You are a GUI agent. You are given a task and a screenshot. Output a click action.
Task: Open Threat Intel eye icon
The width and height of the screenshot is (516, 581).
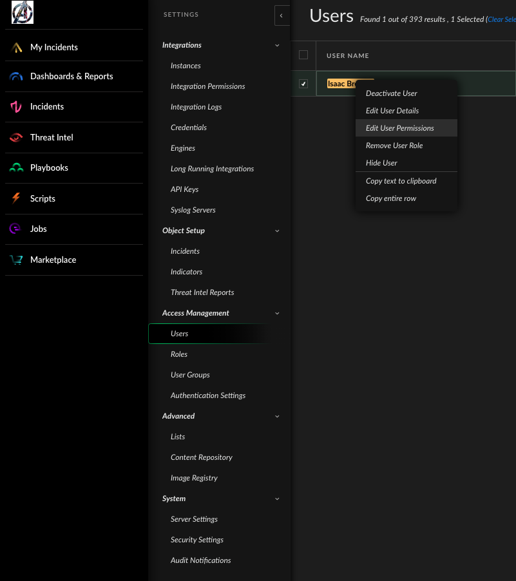pyautogui.click(x=16, y=137)
